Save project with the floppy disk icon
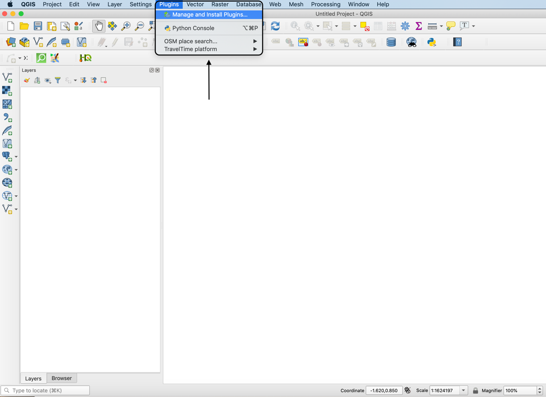This screenshot has height=397, width=546. 38,26
